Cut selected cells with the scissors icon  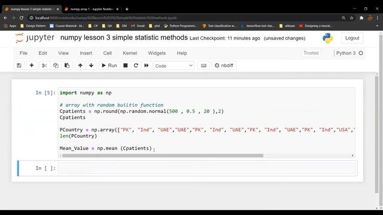coord(44,66)
